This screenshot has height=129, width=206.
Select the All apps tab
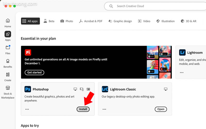coord(30,21)
